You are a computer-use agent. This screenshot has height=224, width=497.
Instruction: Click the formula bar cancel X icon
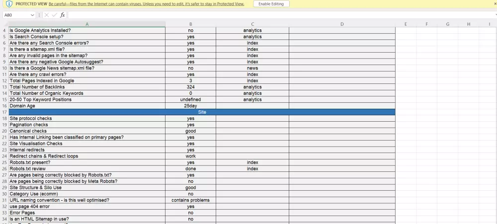tap(47, 15)
